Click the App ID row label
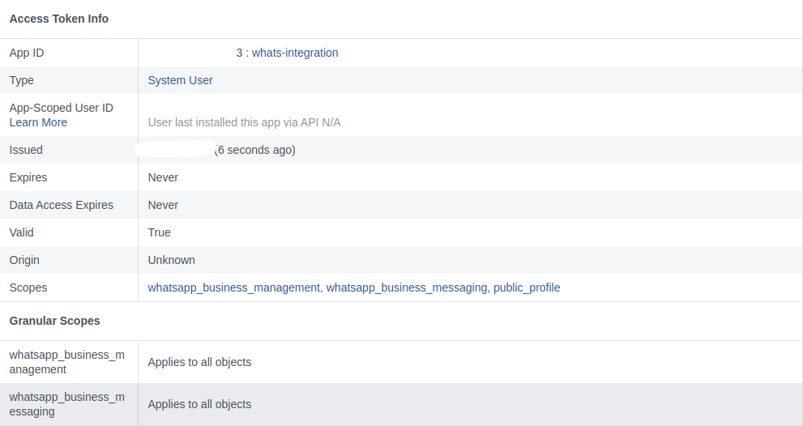Viewport: 803px width, 426px height. click(27, 53)
